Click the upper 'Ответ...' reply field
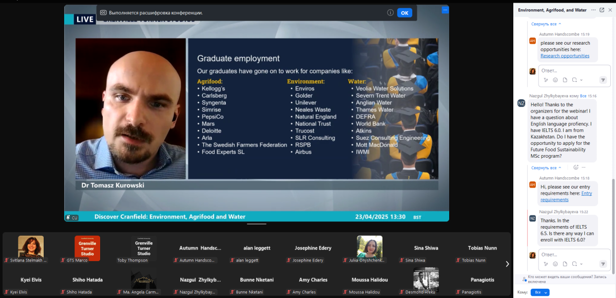Screen dimensions: 616x298 tap(570, 70)
